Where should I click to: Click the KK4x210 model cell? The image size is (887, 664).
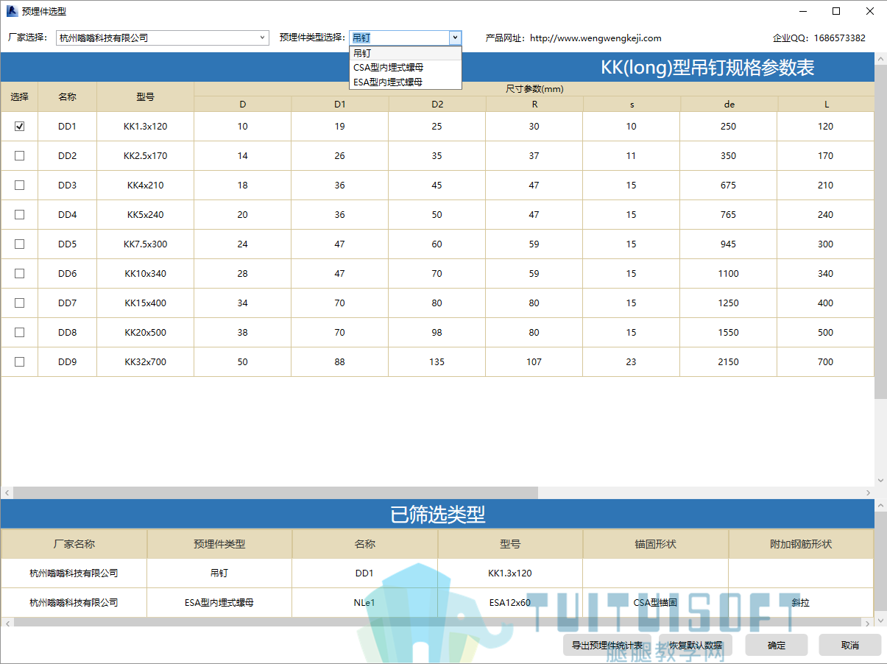pos(146,185)
